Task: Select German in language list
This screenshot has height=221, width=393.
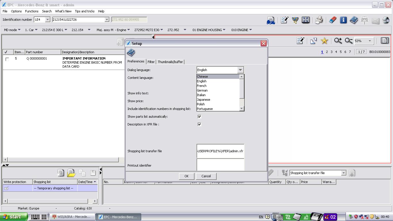Action: (x=218, y=90)
